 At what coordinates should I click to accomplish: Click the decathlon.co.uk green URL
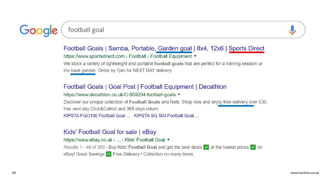(120, 95)
